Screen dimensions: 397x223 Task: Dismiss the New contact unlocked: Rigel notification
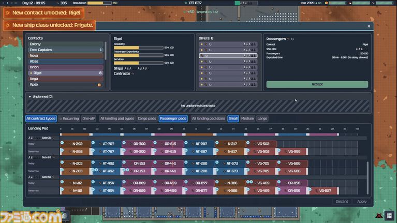coord(43,12)
